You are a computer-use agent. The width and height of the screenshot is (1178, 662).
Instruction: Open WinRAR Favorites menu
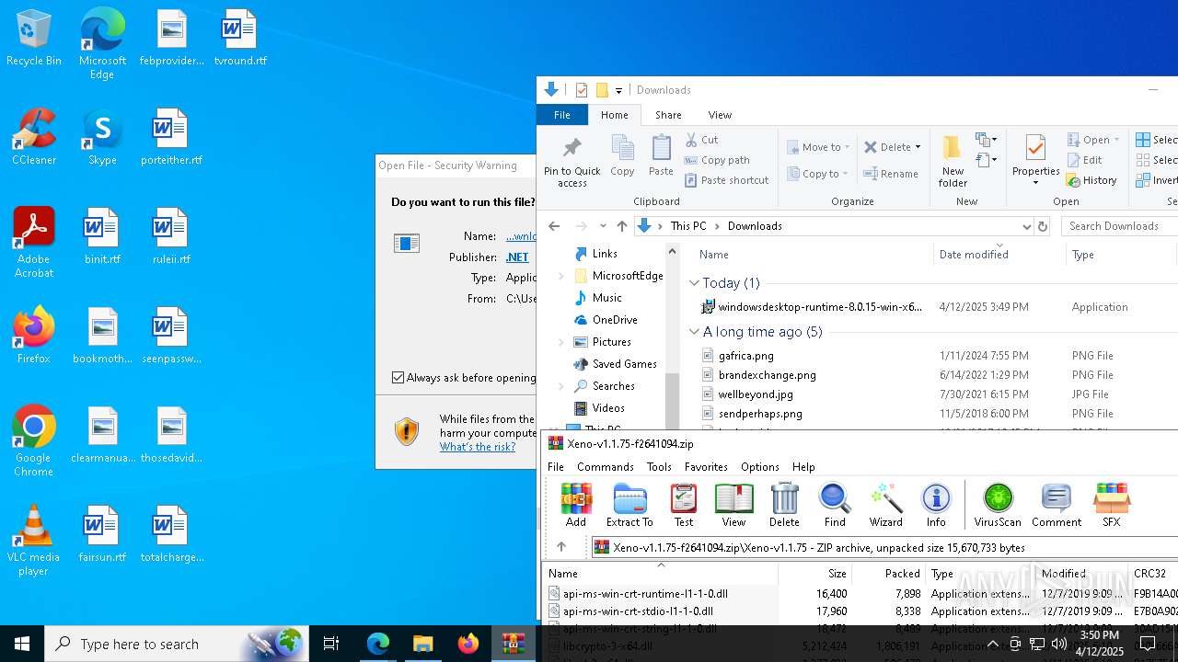coord(706,467)
